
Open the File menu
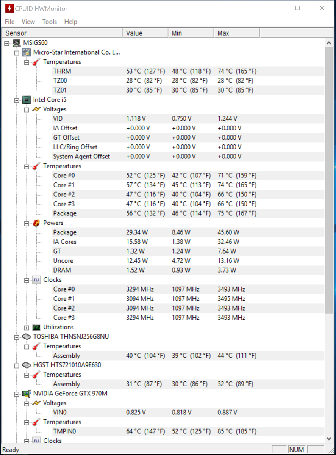(9, 22)
